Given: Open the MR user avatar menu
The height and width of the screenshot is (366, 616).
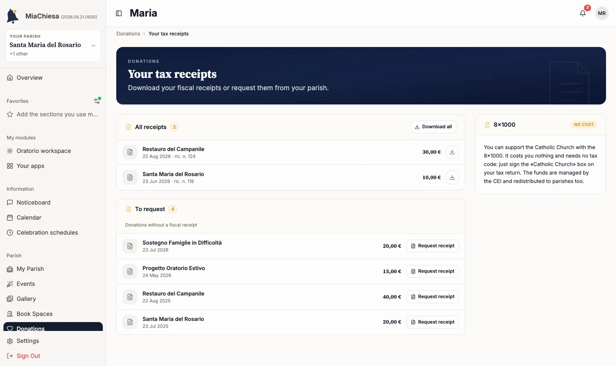Looking at the screenshot, I should click(x=602, y=13).
